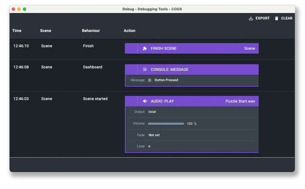Viewport: 305px width, 189px height.
Task: Click the text icon beside Button Pressed
Action: pos(150,80)
